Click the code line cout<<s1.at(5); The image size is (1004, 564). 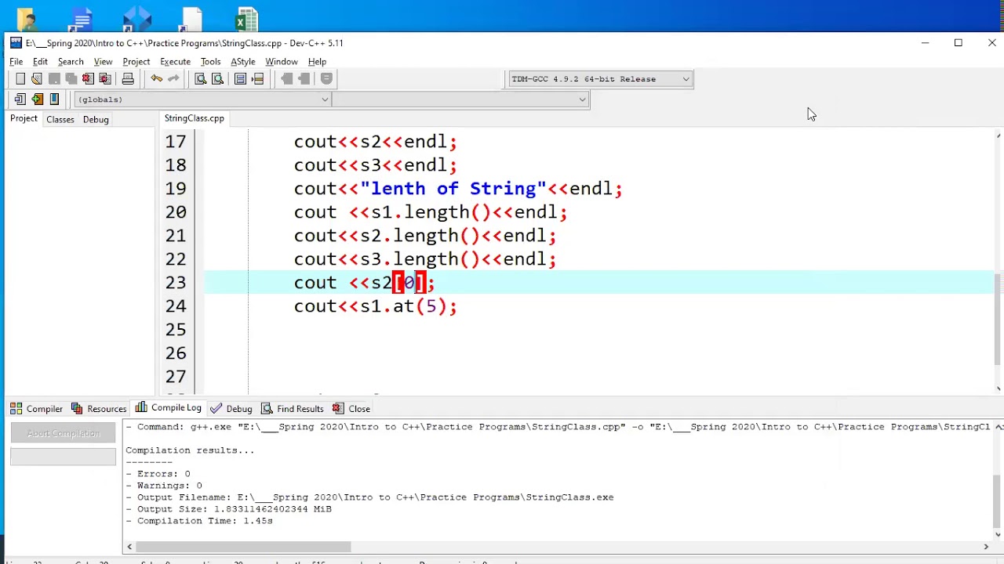[x=375, y=306]
